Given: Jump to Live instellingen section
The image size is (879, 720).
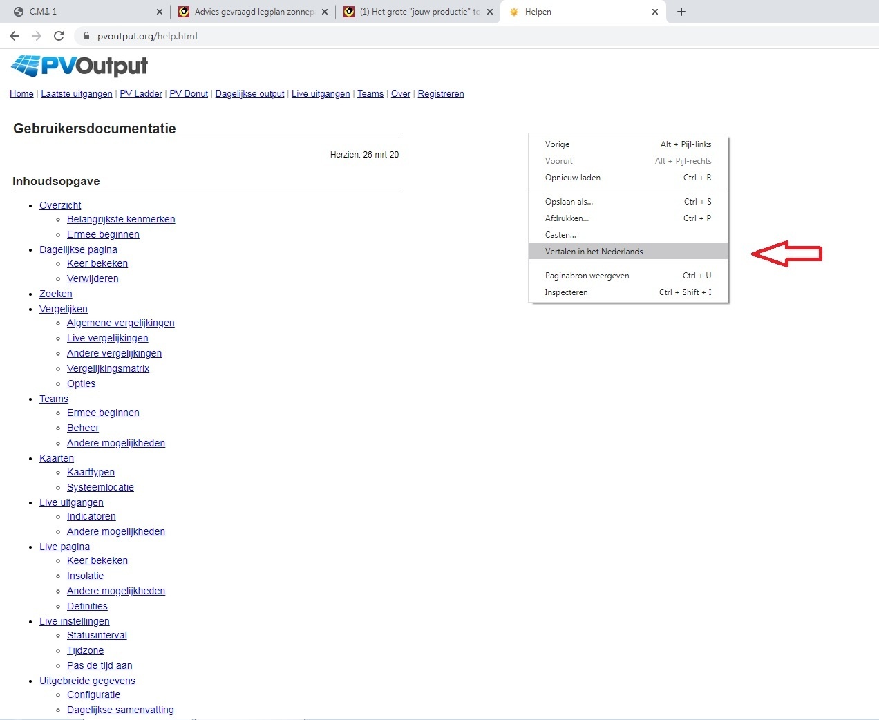Looking at the screenshot, I should 74,621.
